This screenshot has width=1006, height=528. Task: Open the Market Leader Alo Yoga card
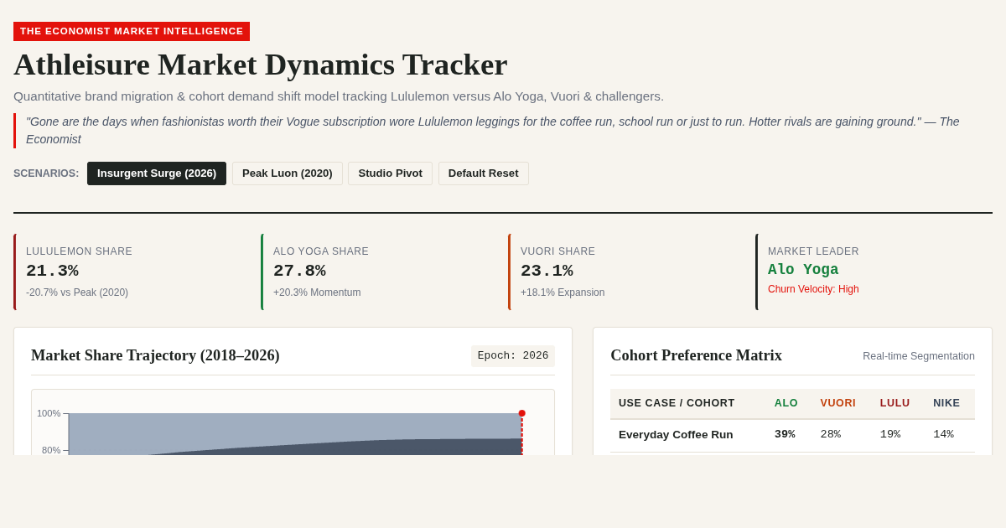pos(874,272)
